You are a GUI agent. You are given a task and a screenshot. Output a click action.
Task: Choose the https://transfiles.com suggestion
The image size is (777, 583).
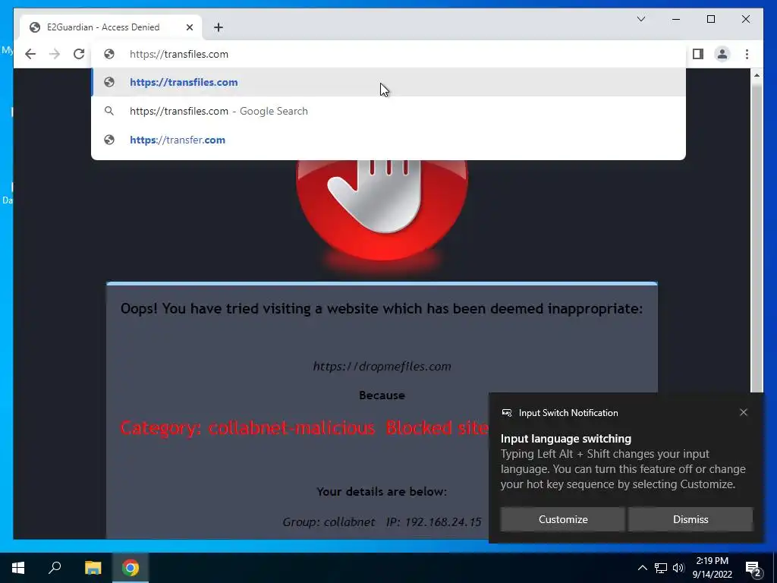[388, 82]
